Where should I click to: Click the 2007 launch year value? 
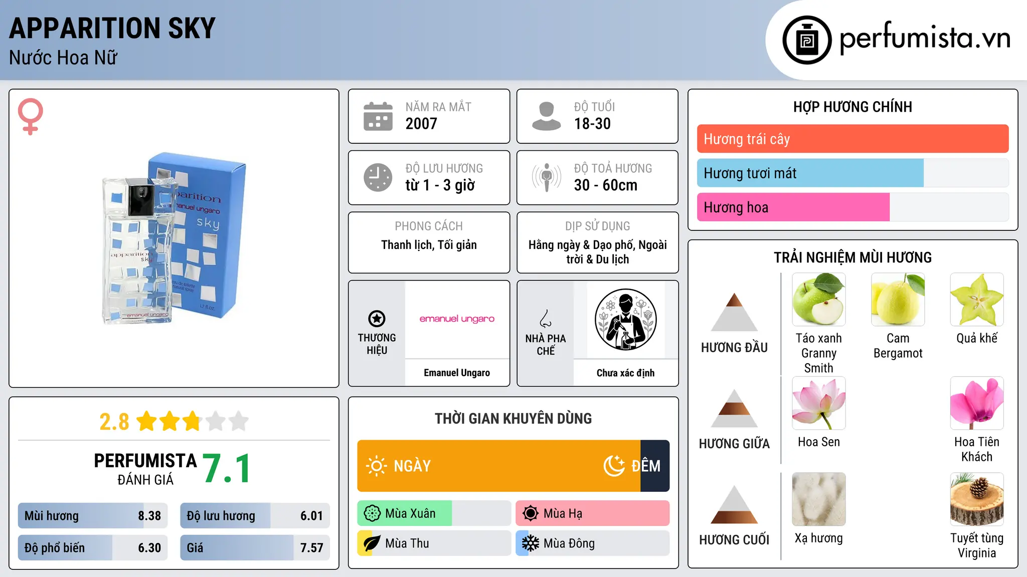coord(421,124)
